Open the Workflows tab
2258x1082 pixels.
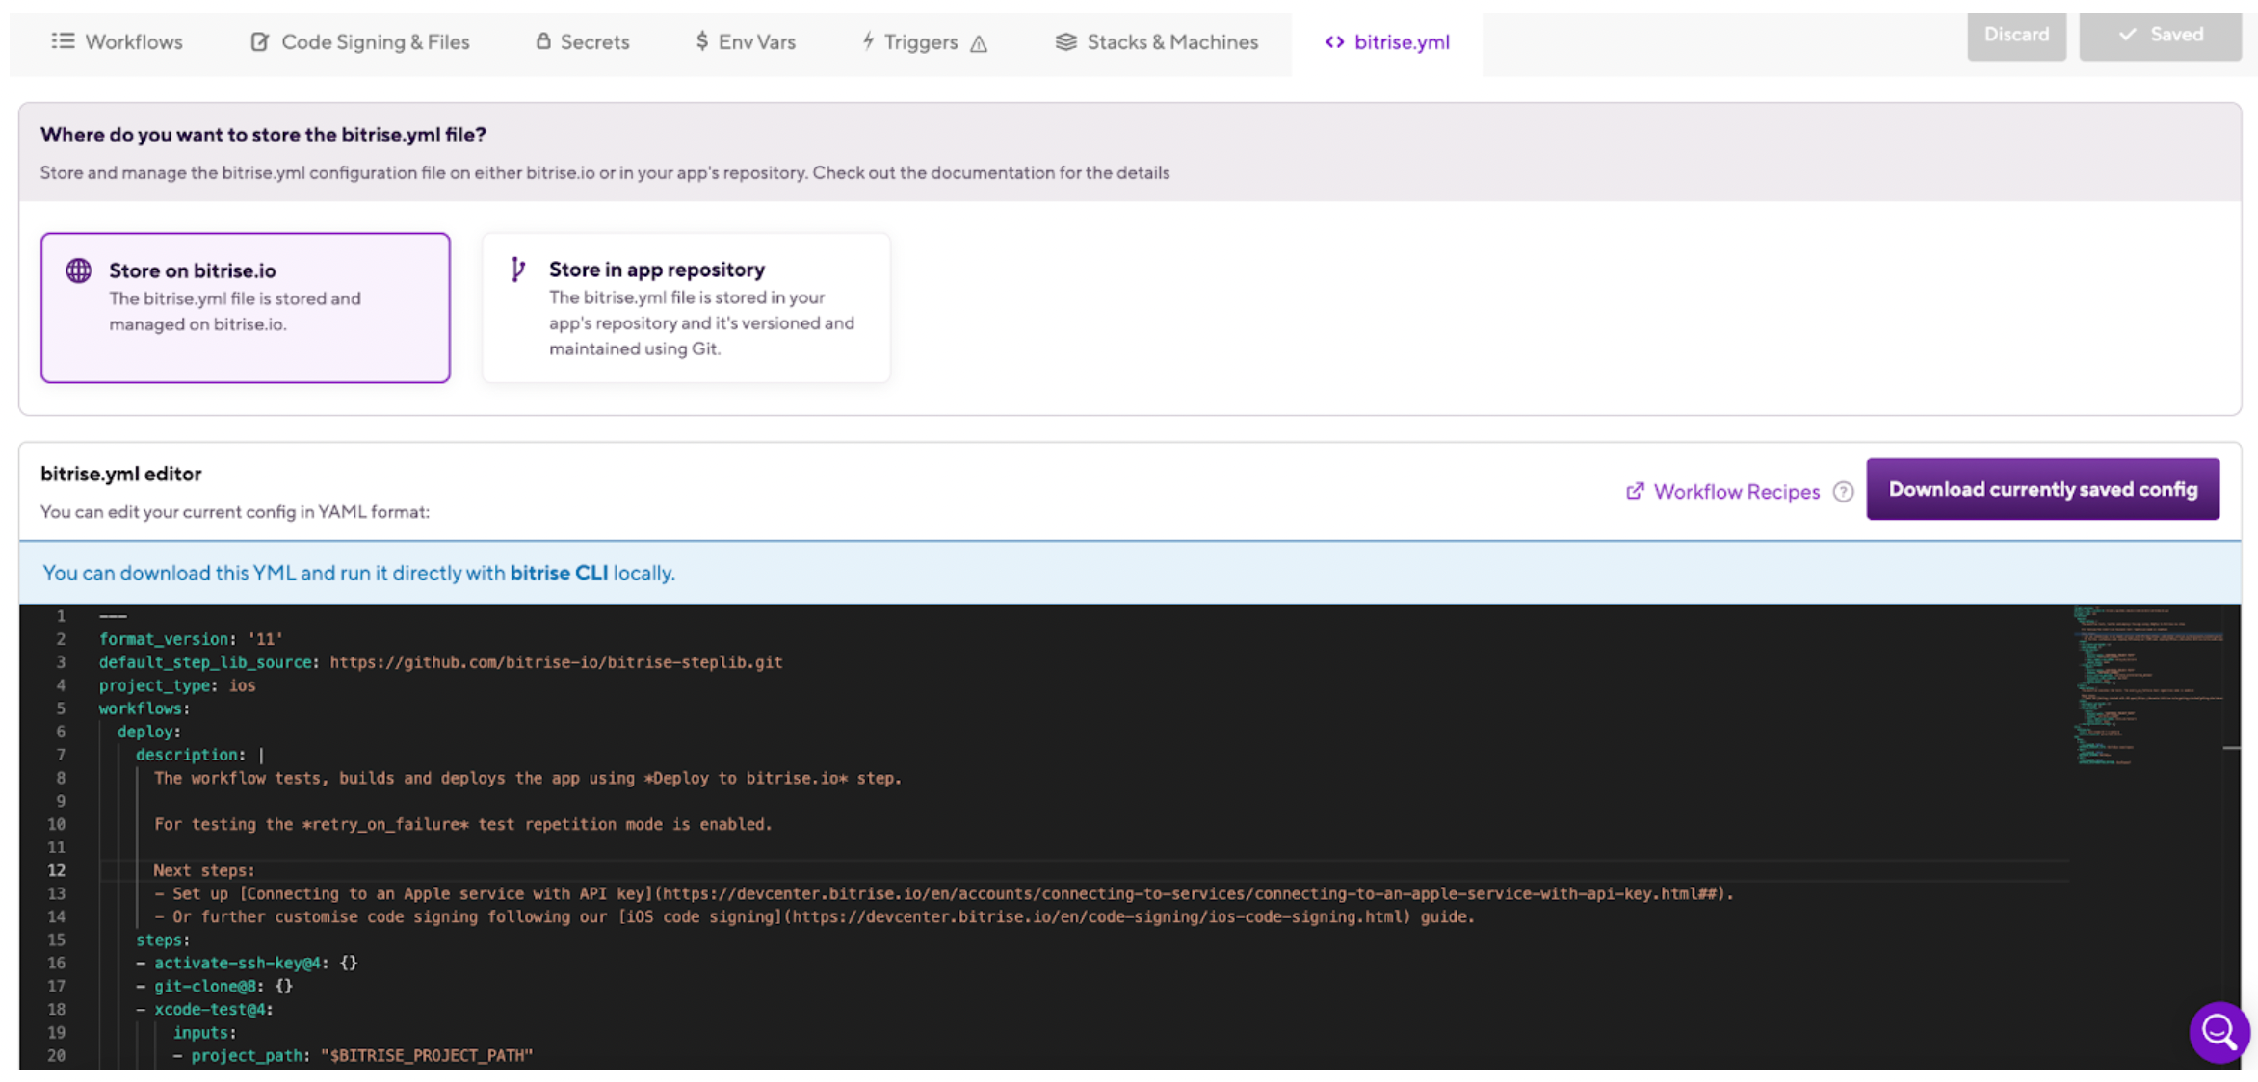(117, 41)
